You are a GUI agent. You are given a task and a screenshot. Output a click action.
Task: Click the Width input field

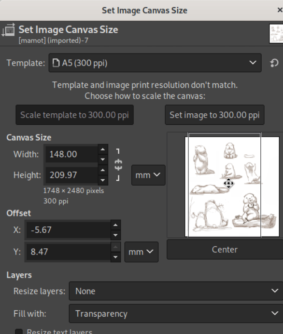[71, 154]
